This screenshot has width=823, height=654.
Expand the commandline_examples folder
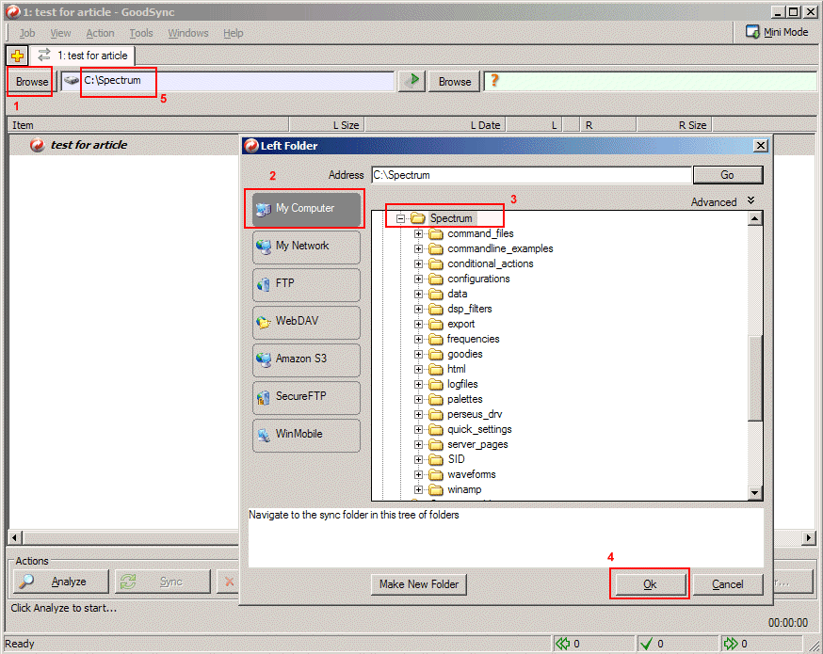point(418,249)
